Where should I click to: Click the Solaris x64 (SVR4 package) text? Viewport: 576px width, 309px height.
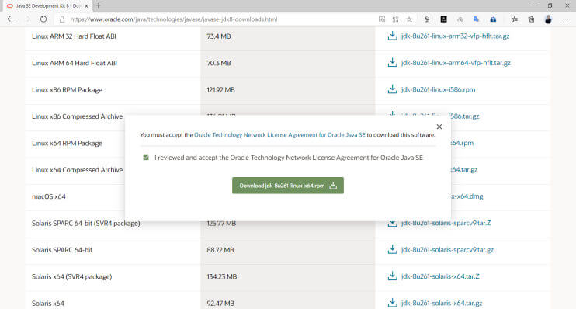[71, 276]
